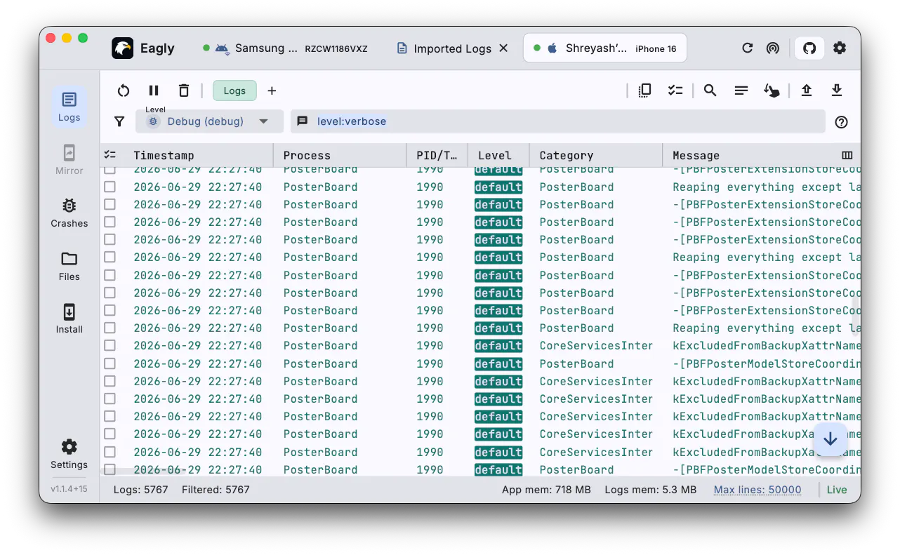Open Files section in sidebar
The height and width of the screenshot is (555, 900).
[x=69, y=266]
